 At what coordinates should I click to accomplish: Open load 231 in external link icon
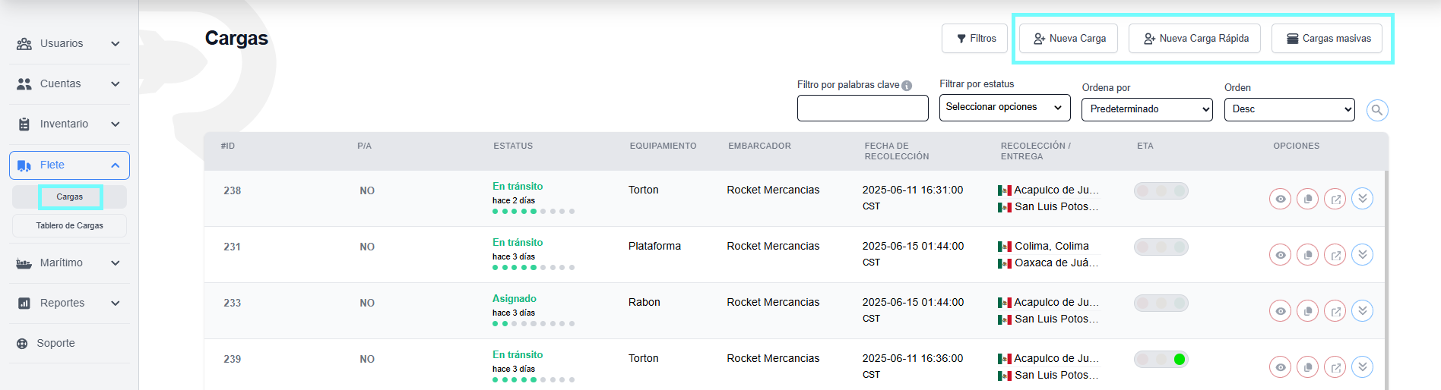coord(1335,255)
